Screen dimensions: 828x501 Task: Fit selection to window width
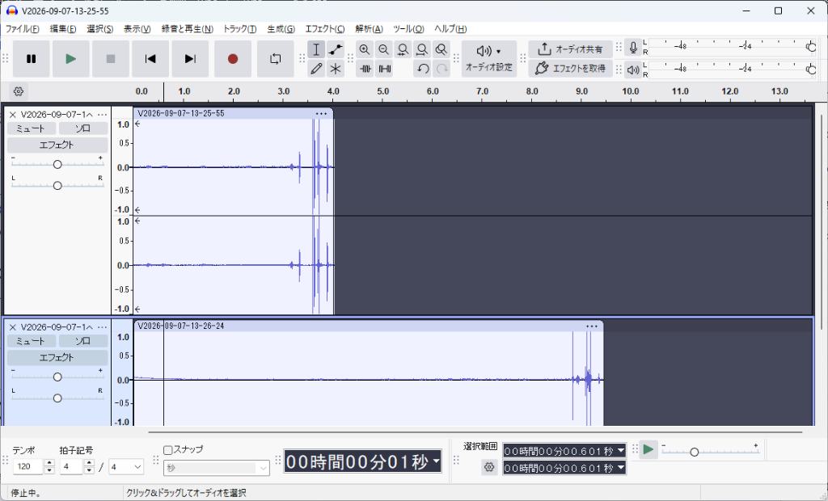click(403, 49)
